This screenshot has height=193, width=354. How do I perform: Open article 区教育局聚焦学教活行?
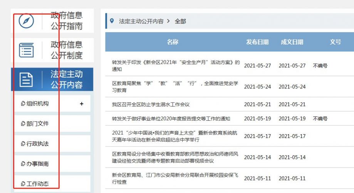click(175, 87)
